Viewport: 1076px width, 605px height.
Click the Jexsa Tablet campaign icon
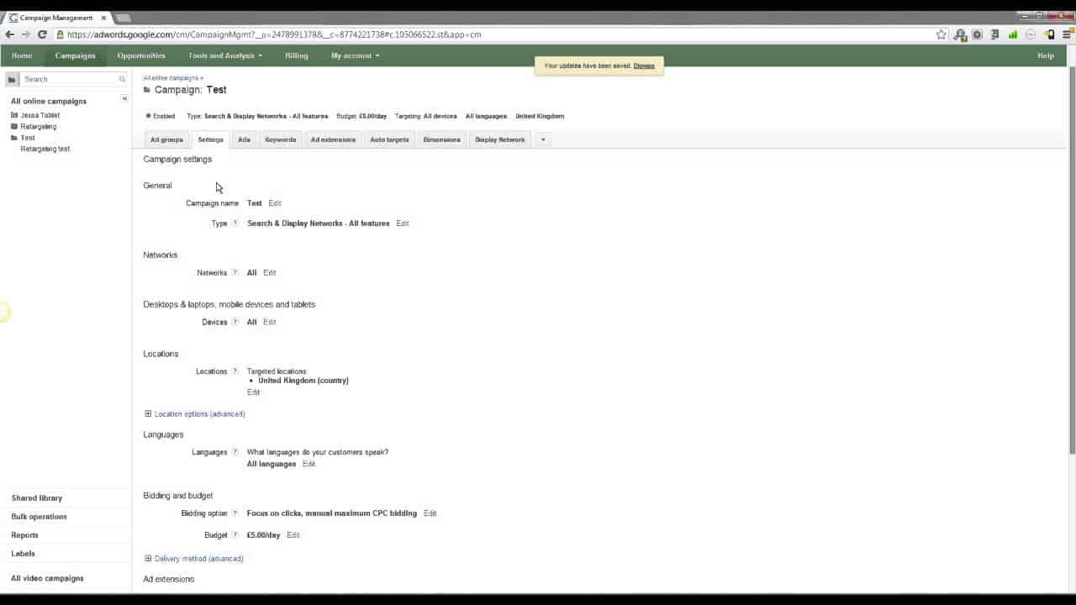(14, 115)
